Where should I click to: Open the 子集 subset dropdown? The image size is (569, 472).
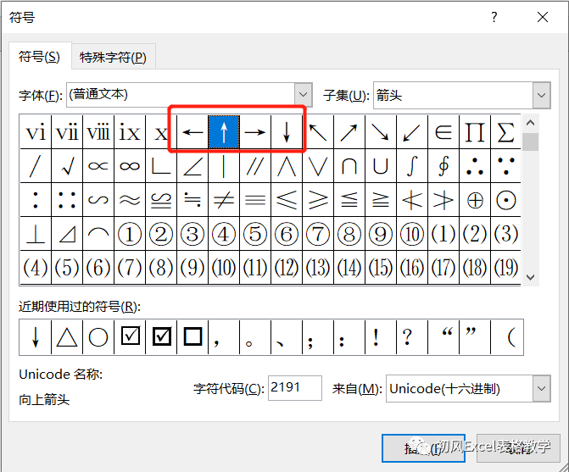pyautogui.click(x=541, y=96)
